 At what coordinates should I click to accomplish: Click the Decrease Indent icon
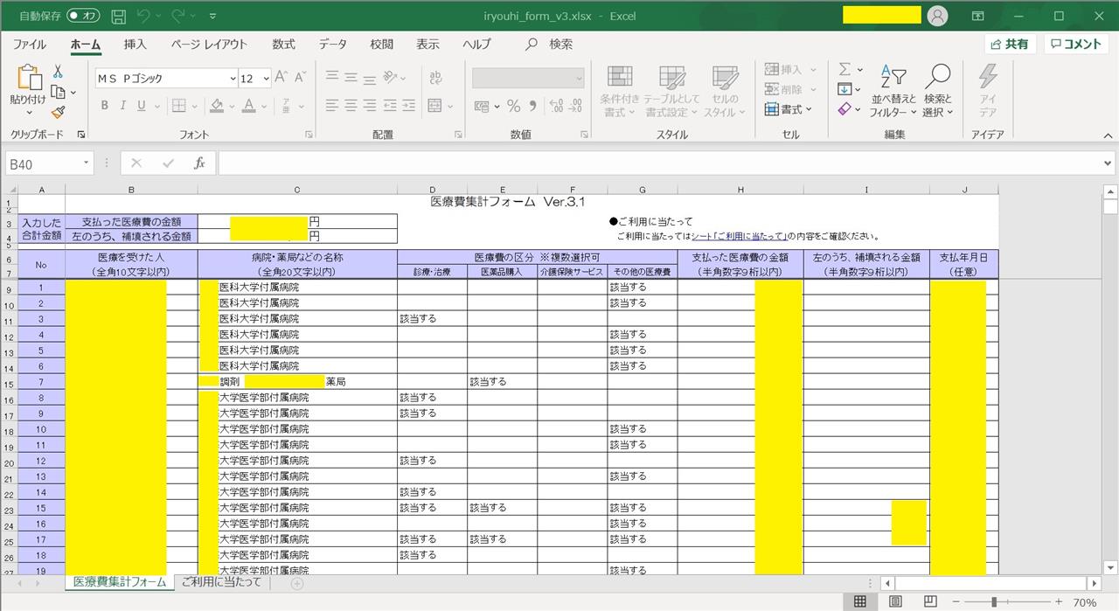[x=389, y=106]
